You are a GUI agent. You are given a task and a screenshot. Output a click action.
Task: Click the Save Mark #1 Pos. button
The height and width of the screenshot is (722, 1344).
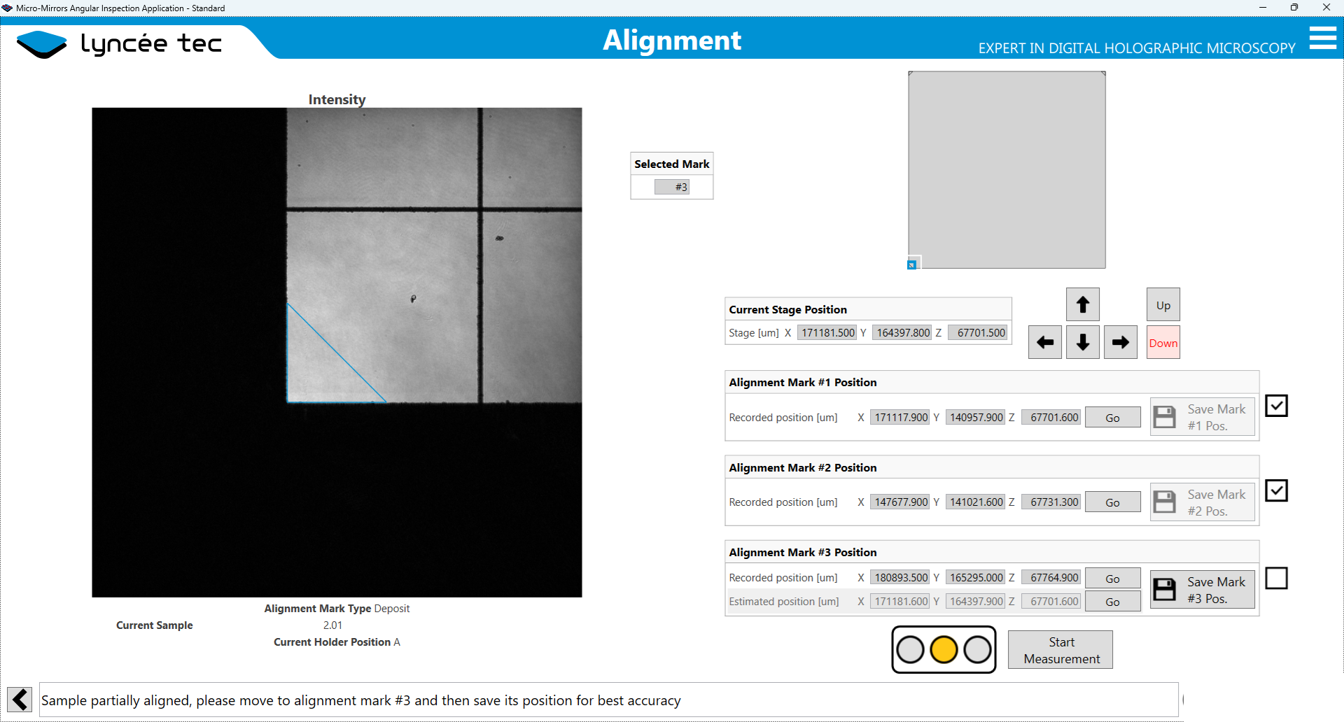[1202, 418]
